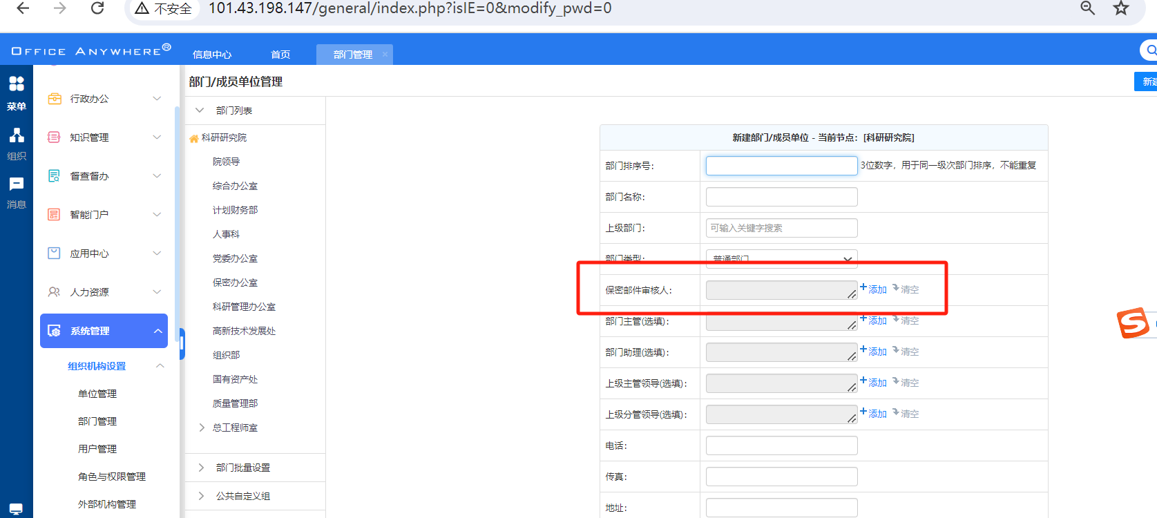
Task: Collapse the 部门列表 section
Action: (200, 111)
